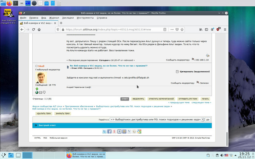
Task: Close the Вэб-камера в VLC tab
Action: coord(55,23)
